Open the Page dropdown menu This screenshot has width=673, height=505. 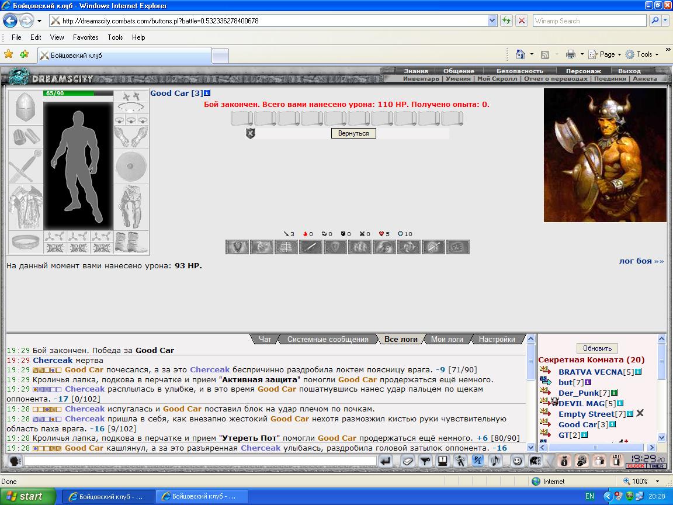[605, 54]
